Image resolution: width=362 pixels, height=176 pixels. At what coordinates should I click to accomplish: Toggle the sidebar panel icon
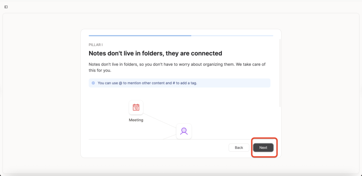6,7
